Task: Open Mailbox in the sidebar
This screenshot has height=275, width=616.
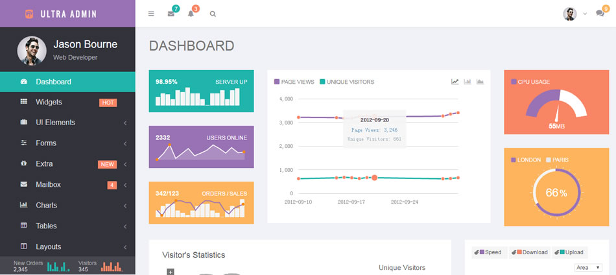Action: coord(67,185)
